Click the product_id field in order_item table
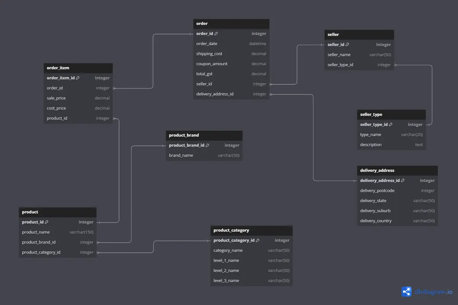458x305 pixels. (78, 118)
